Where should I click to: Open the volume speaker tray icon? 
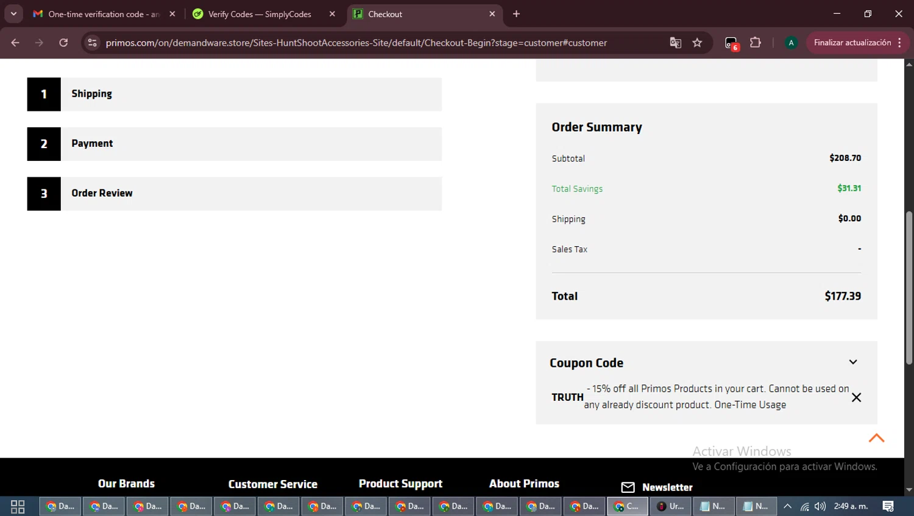(820, 506)
